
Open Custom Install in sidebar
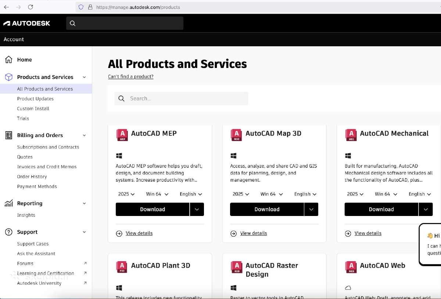(33, 109)
